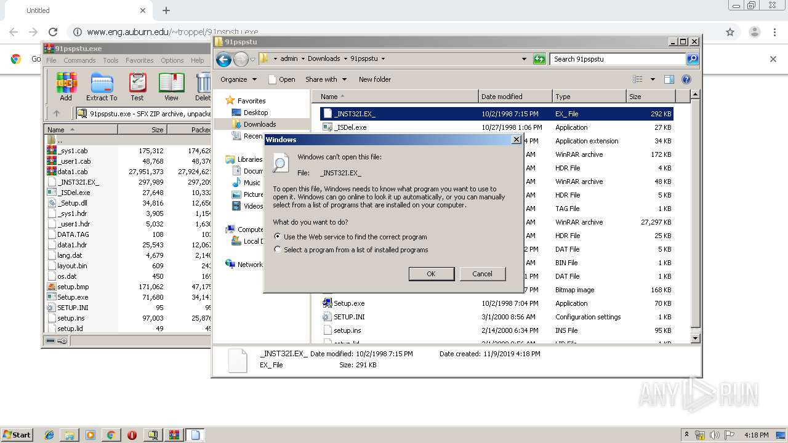Bookmark this page with star icon

(x=730, y=32)
